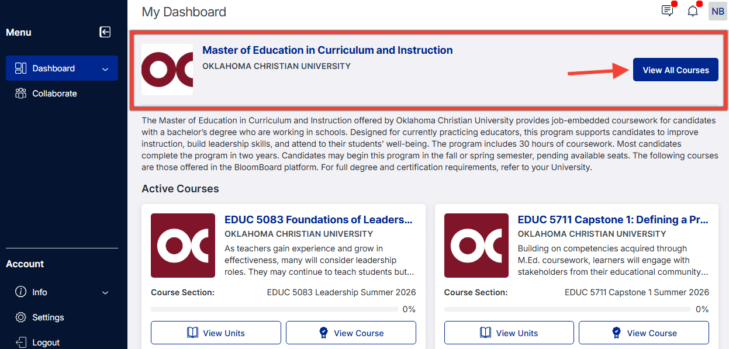Click the EDUC 5711 course logo thumbnail

pyautogui.click(x=476, y=246)
